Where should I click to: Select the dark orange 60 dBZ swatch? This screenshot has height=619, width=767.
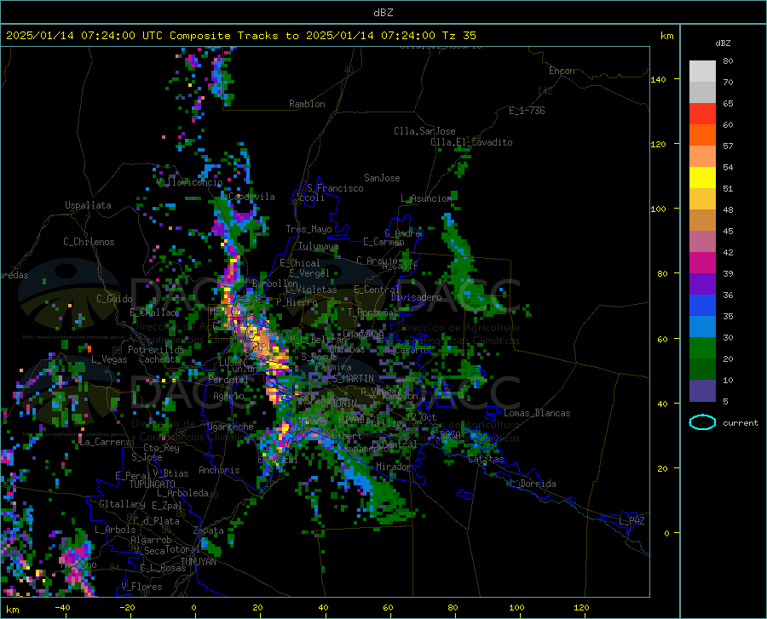click(x=702, y=135)
